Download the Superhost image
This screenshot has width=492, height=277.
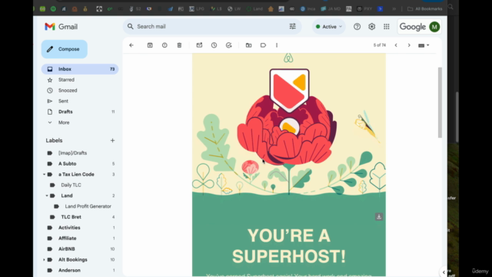(x=379, y=217)
